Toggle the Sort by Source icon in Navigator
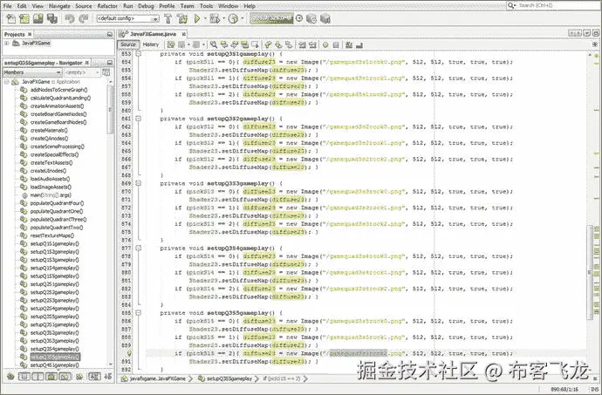The image size is (602, 395). click(108, 376)
